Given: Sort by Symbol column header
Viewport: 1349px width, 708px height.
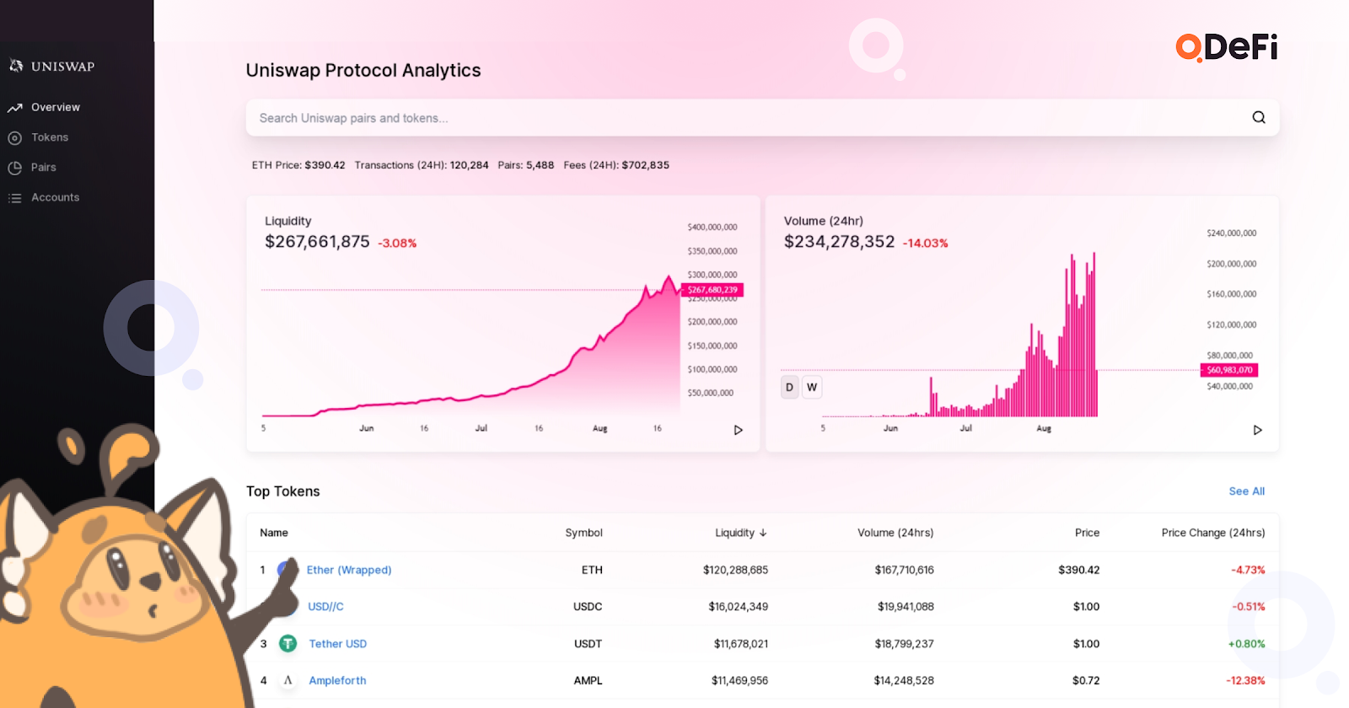Looking at the screenshot, I should pyautogui.click(x=583, y=533).
